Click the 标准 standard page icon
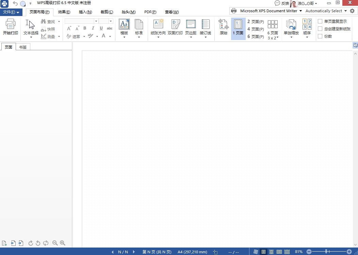 click(139, 24)
